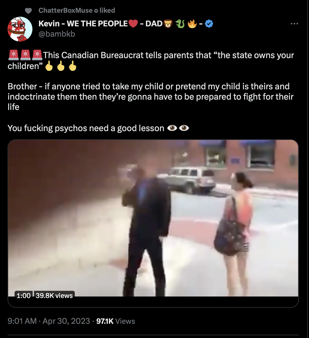Play the embedded video thumbnail
Viewport: 309px width, 338px height.
tap(153, 218)
